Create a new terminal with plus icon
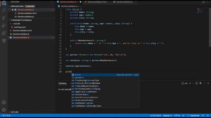Viewport: 211px width, 118px height. coord(190,83)
